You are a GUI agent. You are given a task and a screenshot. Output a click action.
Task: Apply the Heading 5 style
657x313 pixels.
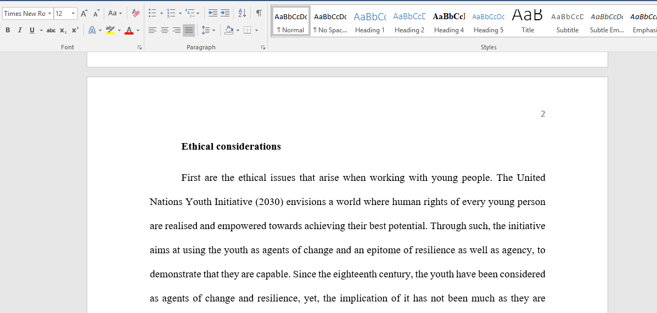(x=488, y=21)
